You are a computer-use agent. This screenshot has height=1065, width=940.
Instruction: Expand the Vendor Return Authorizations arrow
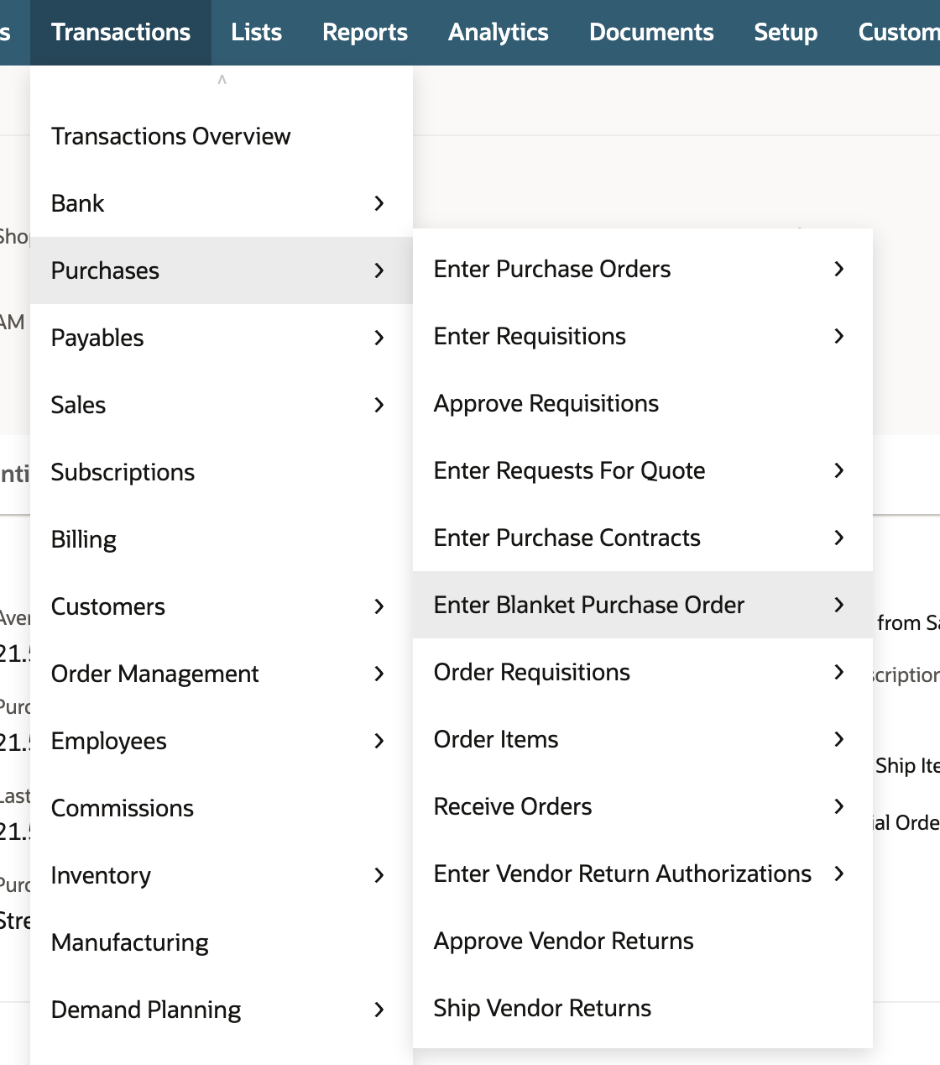[839, 874]
